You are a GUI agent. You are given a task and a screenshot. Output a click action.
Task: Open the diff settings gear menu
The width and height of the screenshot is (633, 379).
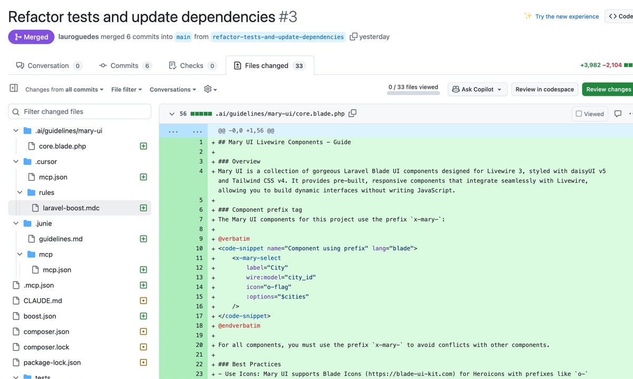[x=210, y=89]
